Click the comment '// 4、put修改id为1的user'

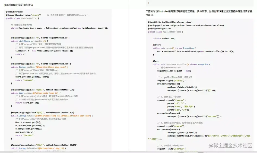(x=170, y=145)
